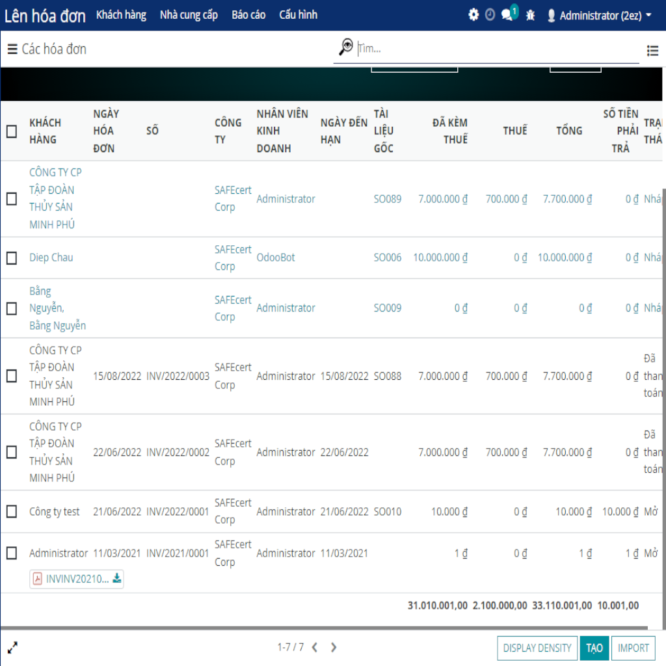Switch to list view icon

point(652,50)
